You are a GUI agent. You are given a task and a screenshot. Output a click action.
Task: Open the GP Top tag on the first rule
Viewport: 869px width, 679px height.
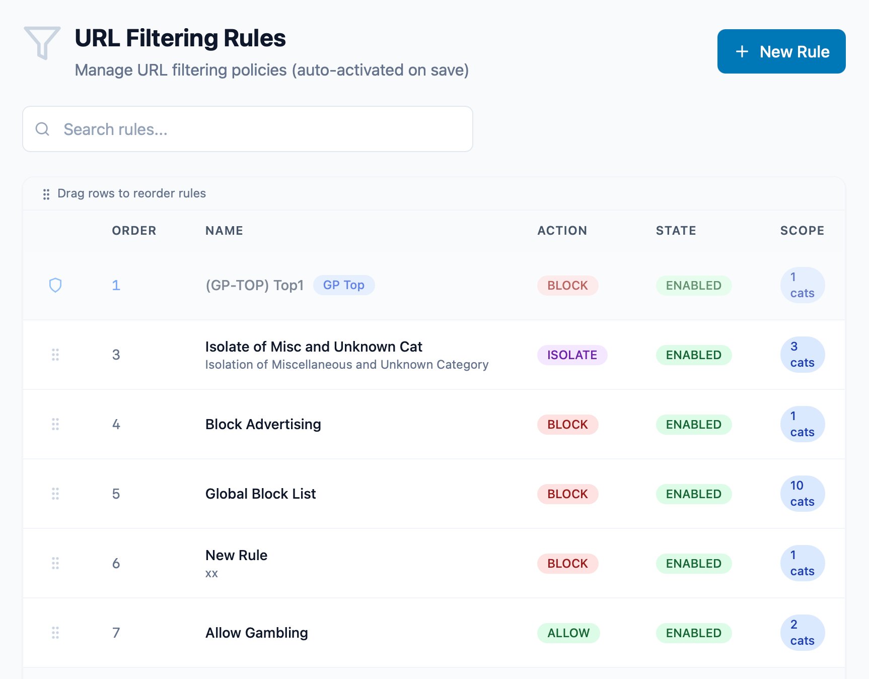tap(344, 285)
